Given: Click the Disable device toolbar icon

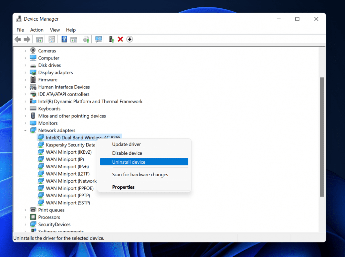Looking at the screenshot, I should coord(129,39).
